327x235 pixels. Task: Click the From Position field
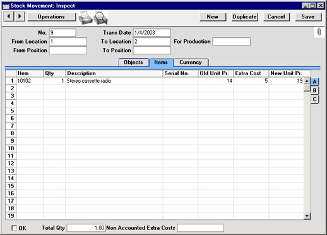click(68, 51)
